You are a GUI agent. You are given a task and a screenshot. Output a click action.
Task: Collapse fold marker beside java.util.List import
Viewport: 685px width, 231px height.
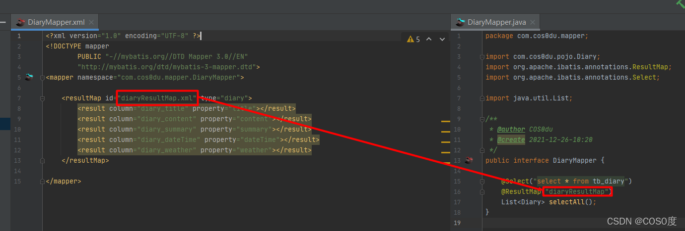pos(482,98)
